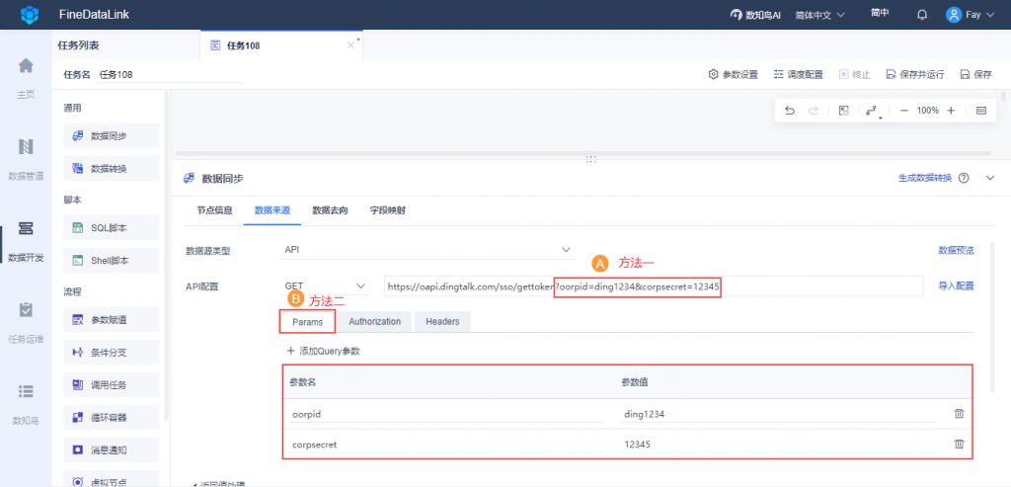Click the panel resize handle dots
The width and height of the screenshot is (1011, 487).
pyautogui.click(x=590, y=159)
